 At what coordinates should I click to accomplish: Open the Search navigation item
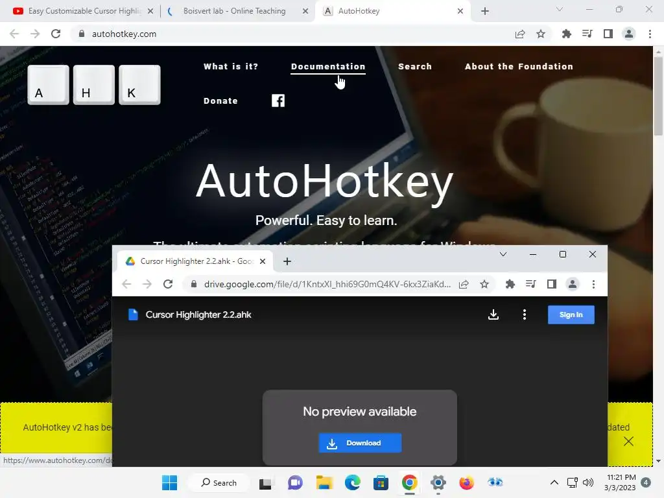(x=415, y=67)
